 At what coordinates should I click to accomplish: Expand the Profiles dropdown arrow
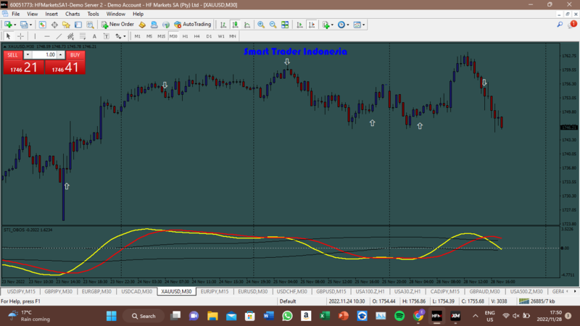30,25
